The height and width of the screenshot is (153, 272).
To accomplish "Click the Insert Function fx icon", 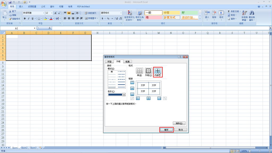I will pyautogui.click(x=49, y=28).
